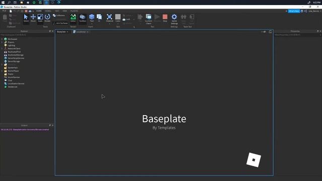Switch to the TEST ribbon tab
Viewport: 322px width, 181px height.
pos(57,11)
